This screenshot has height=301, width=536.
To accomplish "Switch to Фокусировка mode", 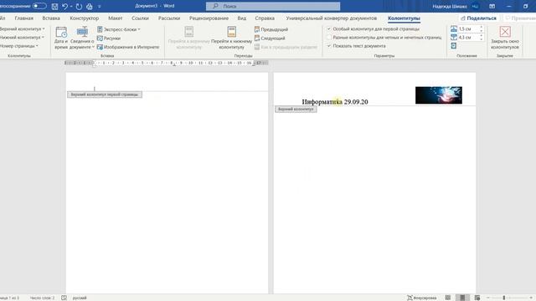I will (421, 298).
